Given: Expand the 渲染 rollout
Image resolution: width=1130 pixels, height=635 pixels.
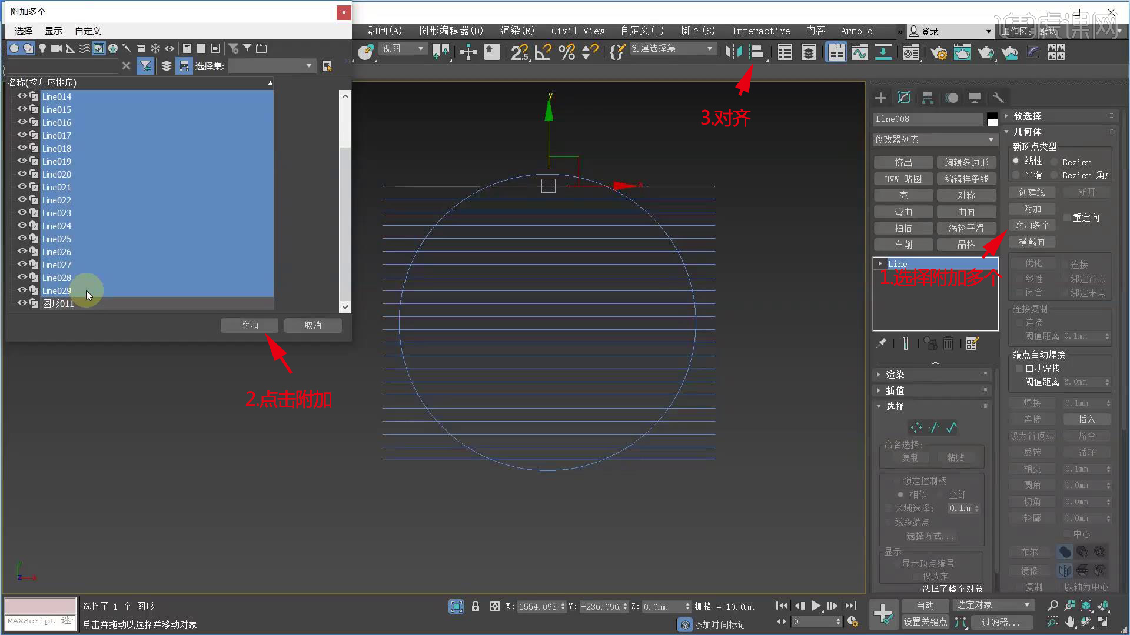Looking at the screenshot, I should click(x=932, y=375).
